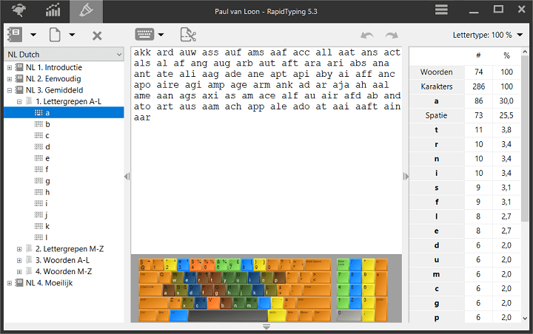
Task: Click the NL 2. Eenvoudig book icon
Action: [x=19, y=79]
